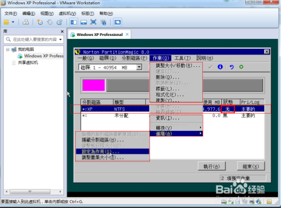
Task: Click the Unity mode toolbar icon
Action: pos(103,22)
